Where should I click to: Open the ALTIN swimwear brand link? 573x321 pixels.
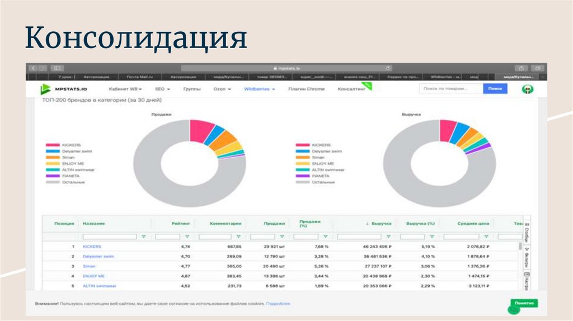click(100, 286)
